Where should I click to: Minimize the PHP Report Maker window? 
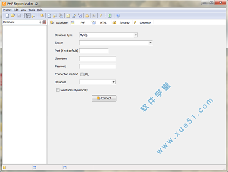pyautogui.click(x=205, y=3)
